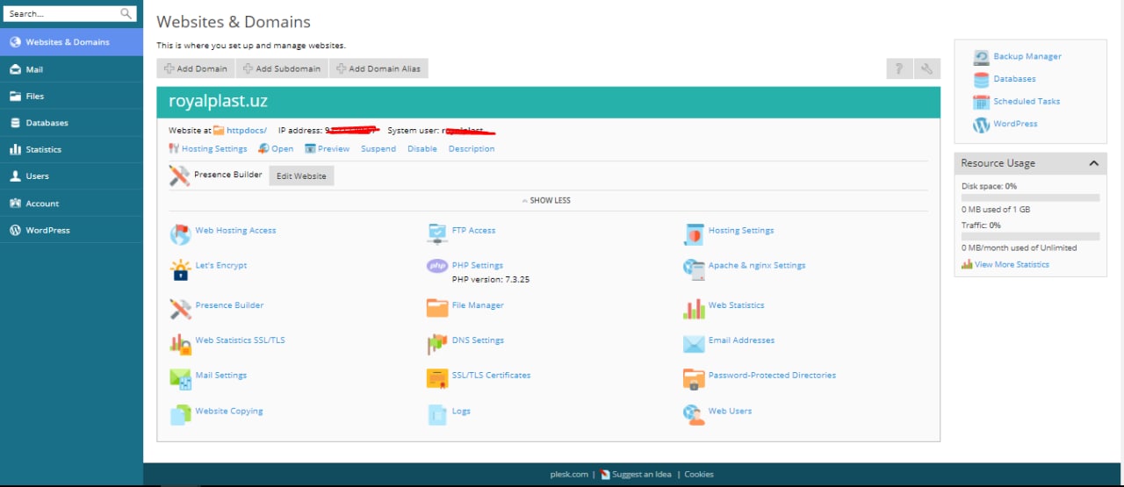The width and height of the screenshot is (1124, 487).
Task: Open Mail in the sidebar
Action: pos(71,69)
